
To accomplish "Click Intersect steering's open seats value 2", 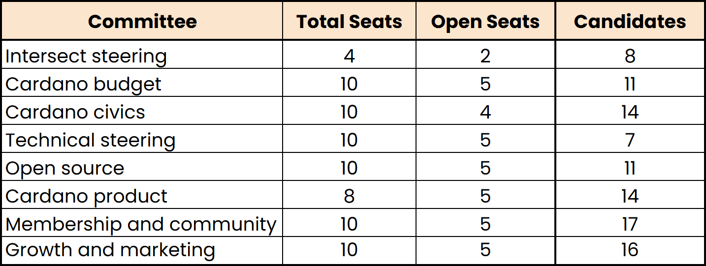I will coord(485,56).
